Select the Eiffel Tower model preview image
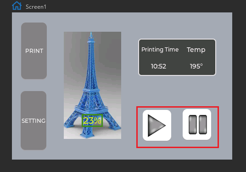The height and width of the screenshot is (172, 246). [92, 86]
